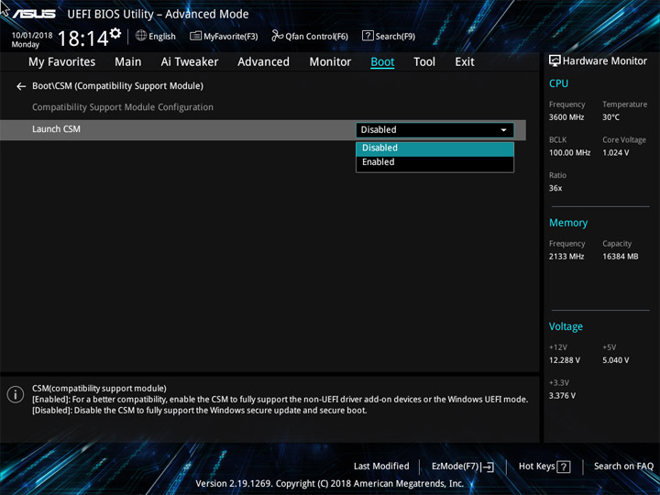This screenshot has width=660, height=495.
Task: Open the Advanced tab
Action: (263, 62)
